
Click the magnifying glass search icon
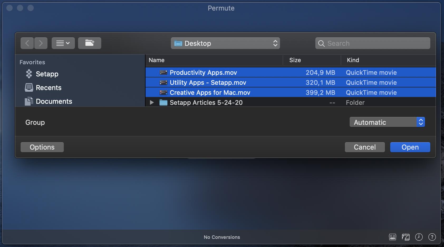pos(321,43)
